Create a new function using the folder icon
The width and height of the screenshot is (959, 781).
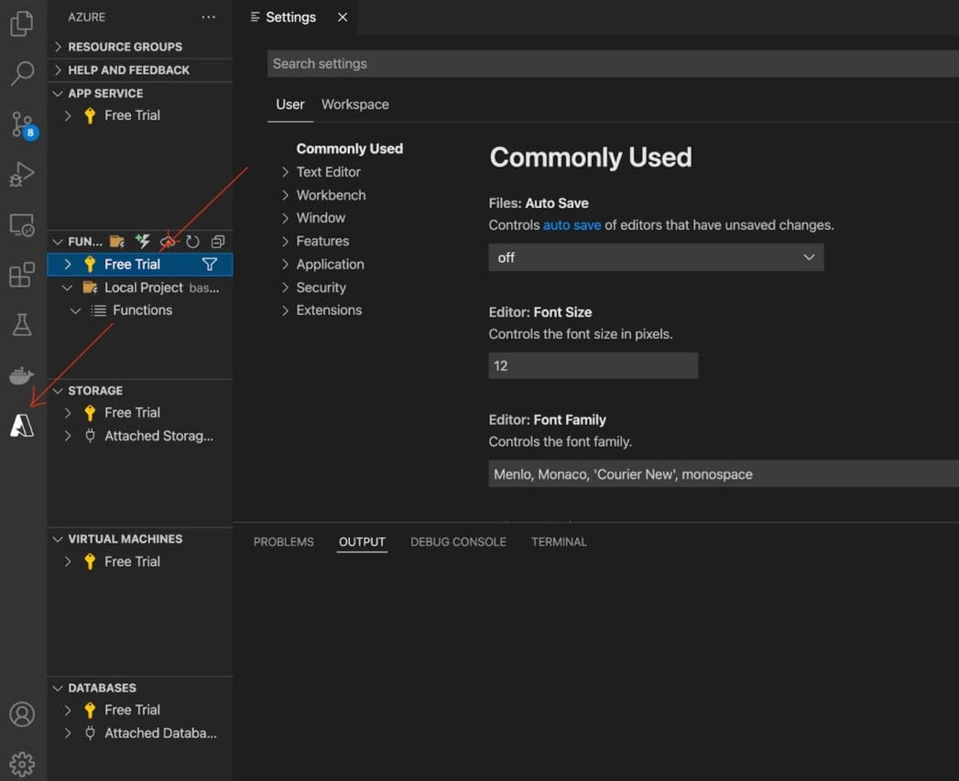116,241
